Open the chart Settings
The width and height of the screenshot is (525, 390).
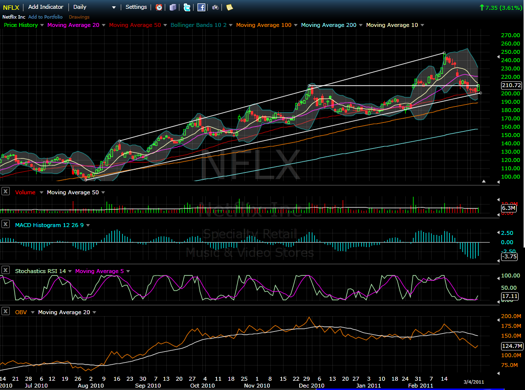pyautogui.click(x=136, y=7)
